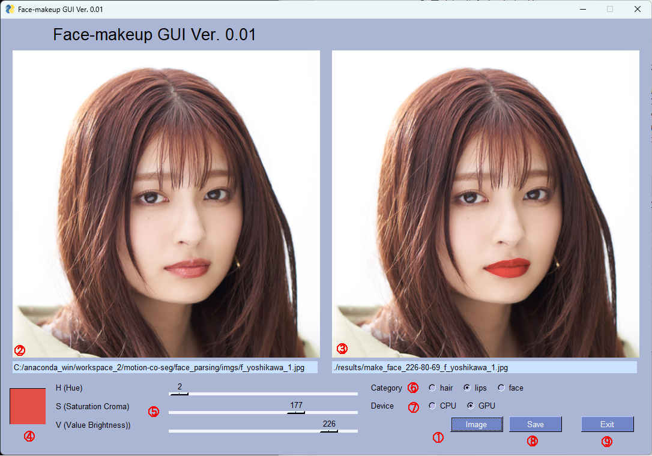Click the Save button
The height and width of the screenshot is (456, 652).
(535, 424)
